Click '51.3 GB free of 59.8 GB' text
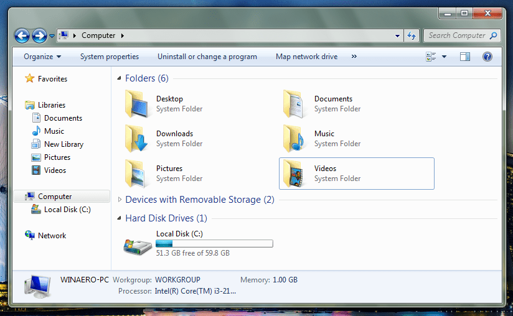 click(193, 253)
